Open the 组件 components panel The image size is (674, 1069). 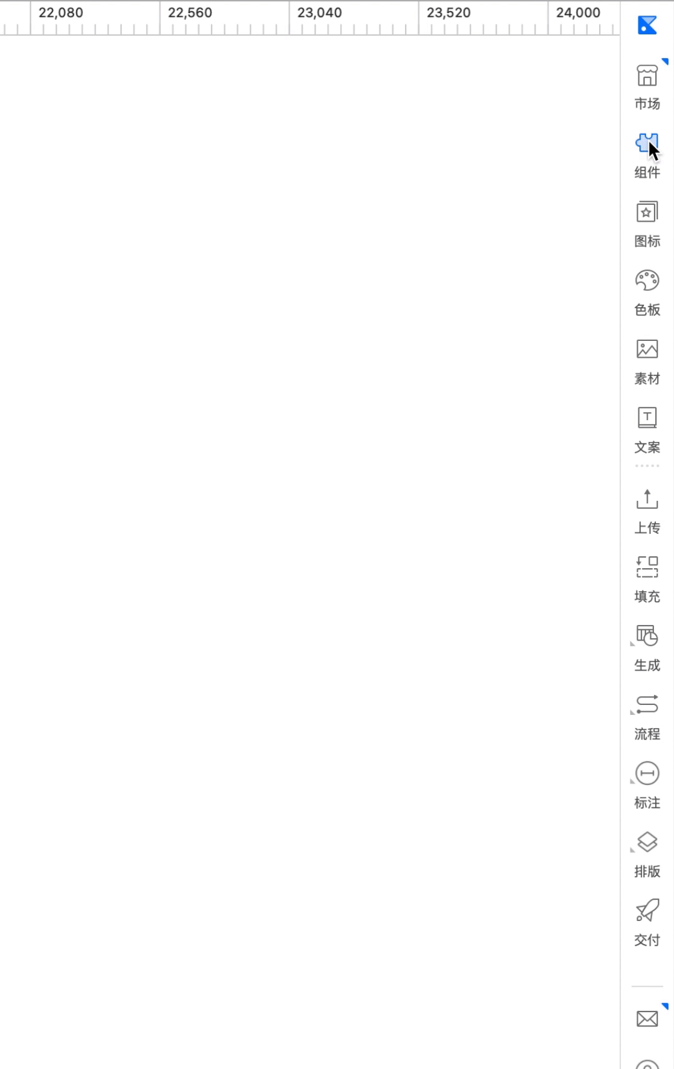647,155
